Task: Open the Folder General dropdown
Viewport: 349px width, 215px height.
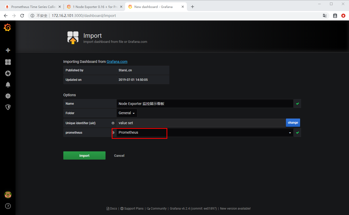Action: click(127, 113)
